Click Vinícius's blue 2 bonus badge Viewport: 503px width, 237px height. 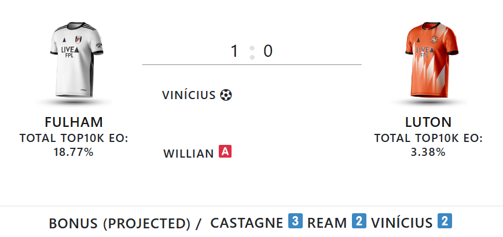[445, 221]
